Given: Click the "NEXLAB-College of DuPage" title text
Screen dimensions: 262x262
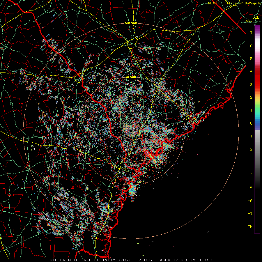Looking at the screenshot, I should coord(233,3).
